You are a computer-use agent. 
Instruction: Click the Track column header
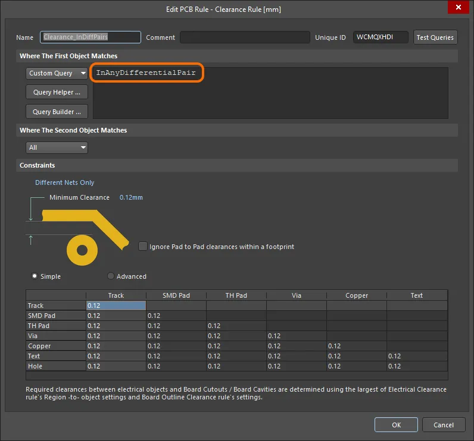pyautogui.click(x=116, y=295)
